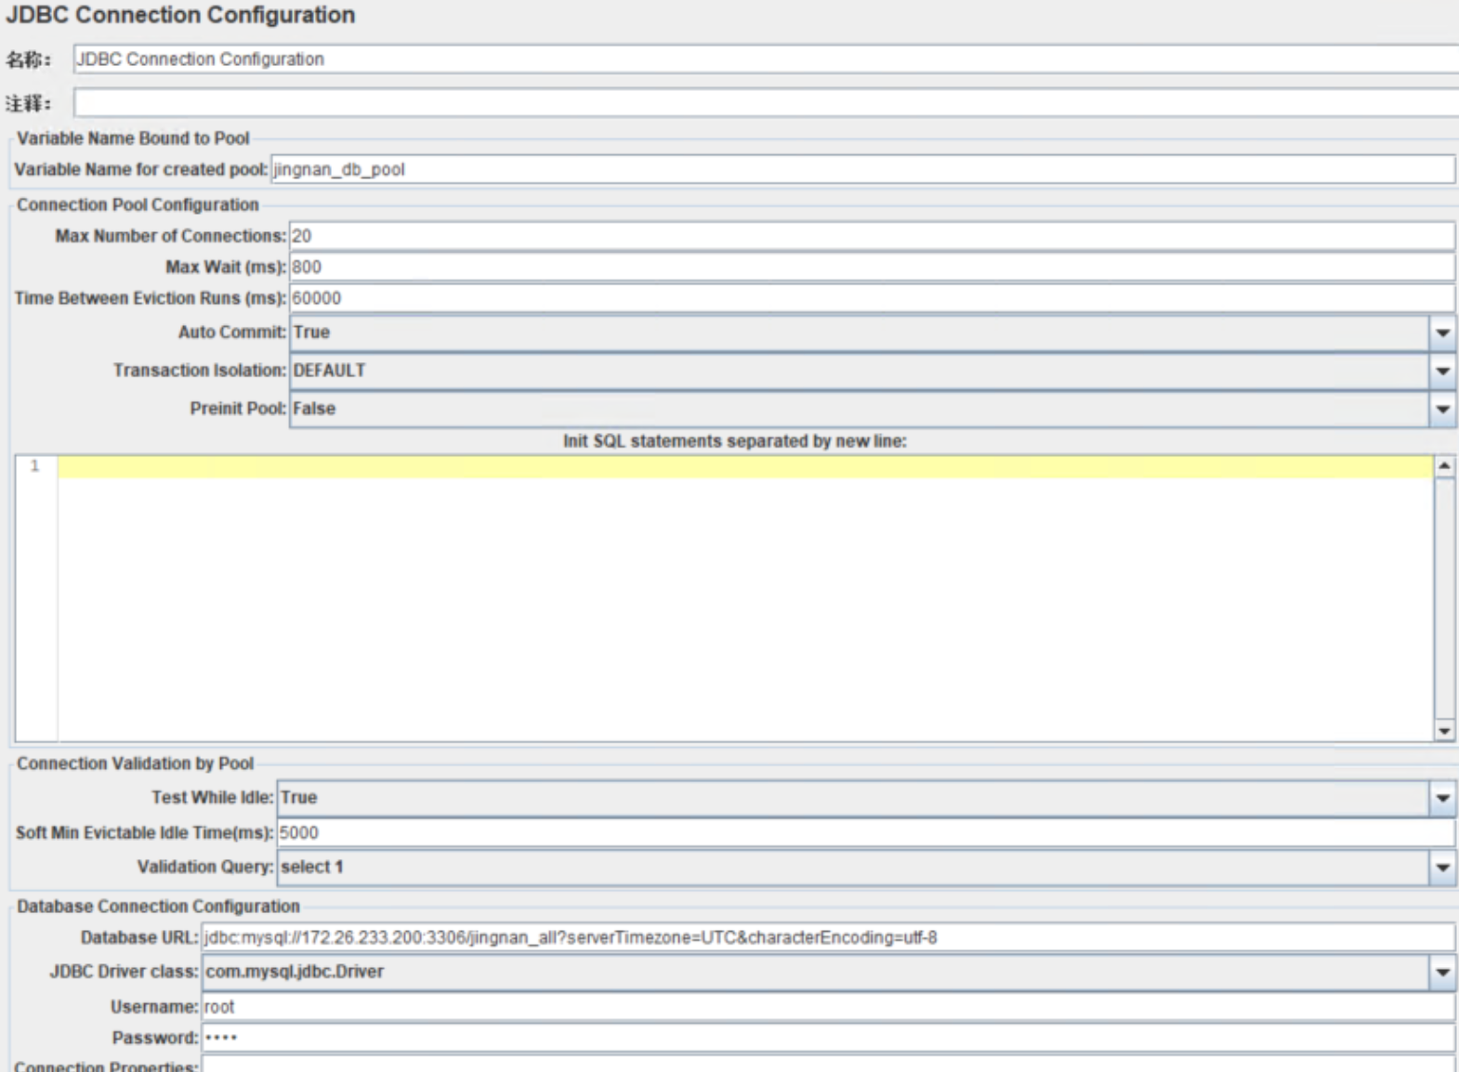Click the Password field
Screen dimensions: 1459x1072
click(828, 1038)
